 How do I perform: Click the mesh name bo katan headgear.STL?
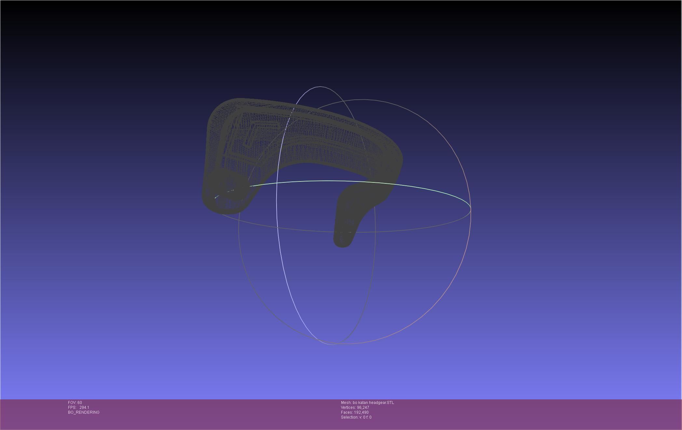coord(367,403)
